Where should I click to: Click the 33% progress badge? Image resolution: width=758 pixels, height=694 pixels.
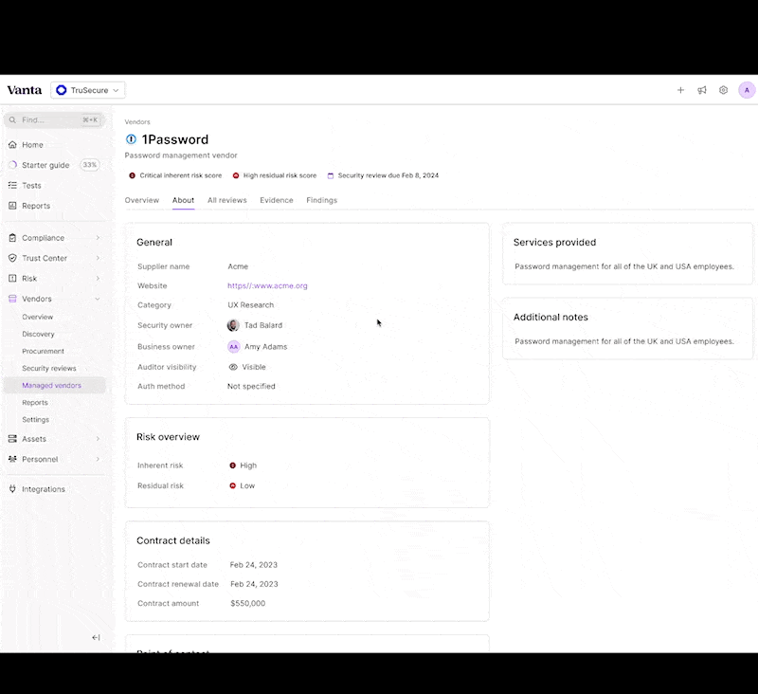point(89,165)
